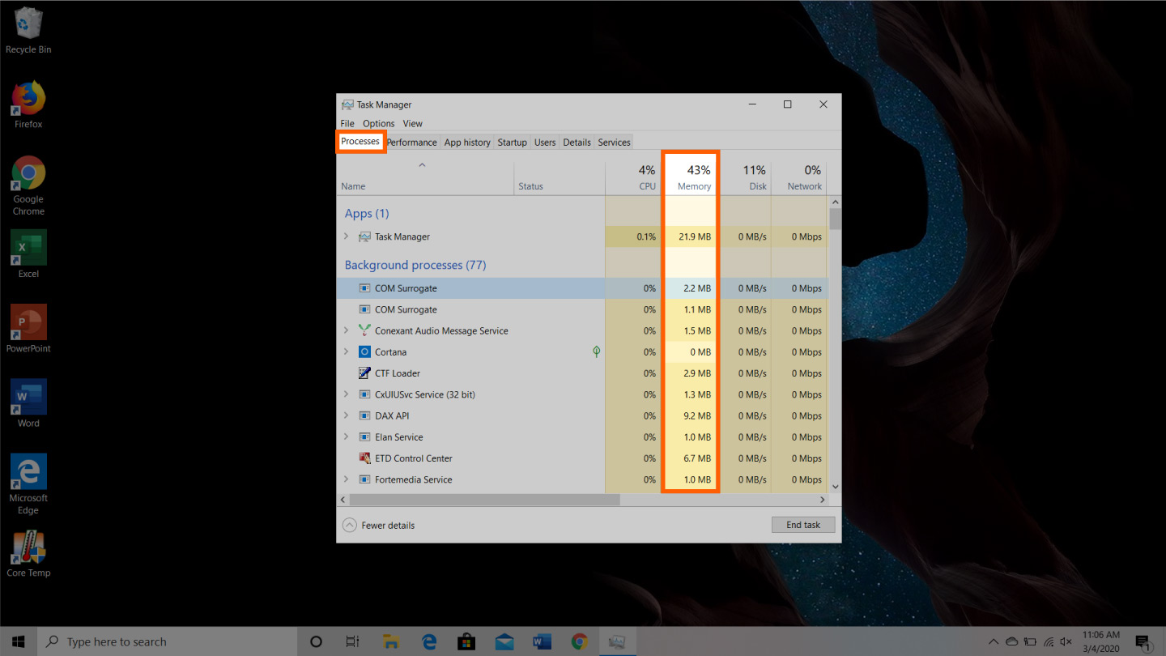
Task: Click the Name column sort arrow
Action: (x=422, y=164)
